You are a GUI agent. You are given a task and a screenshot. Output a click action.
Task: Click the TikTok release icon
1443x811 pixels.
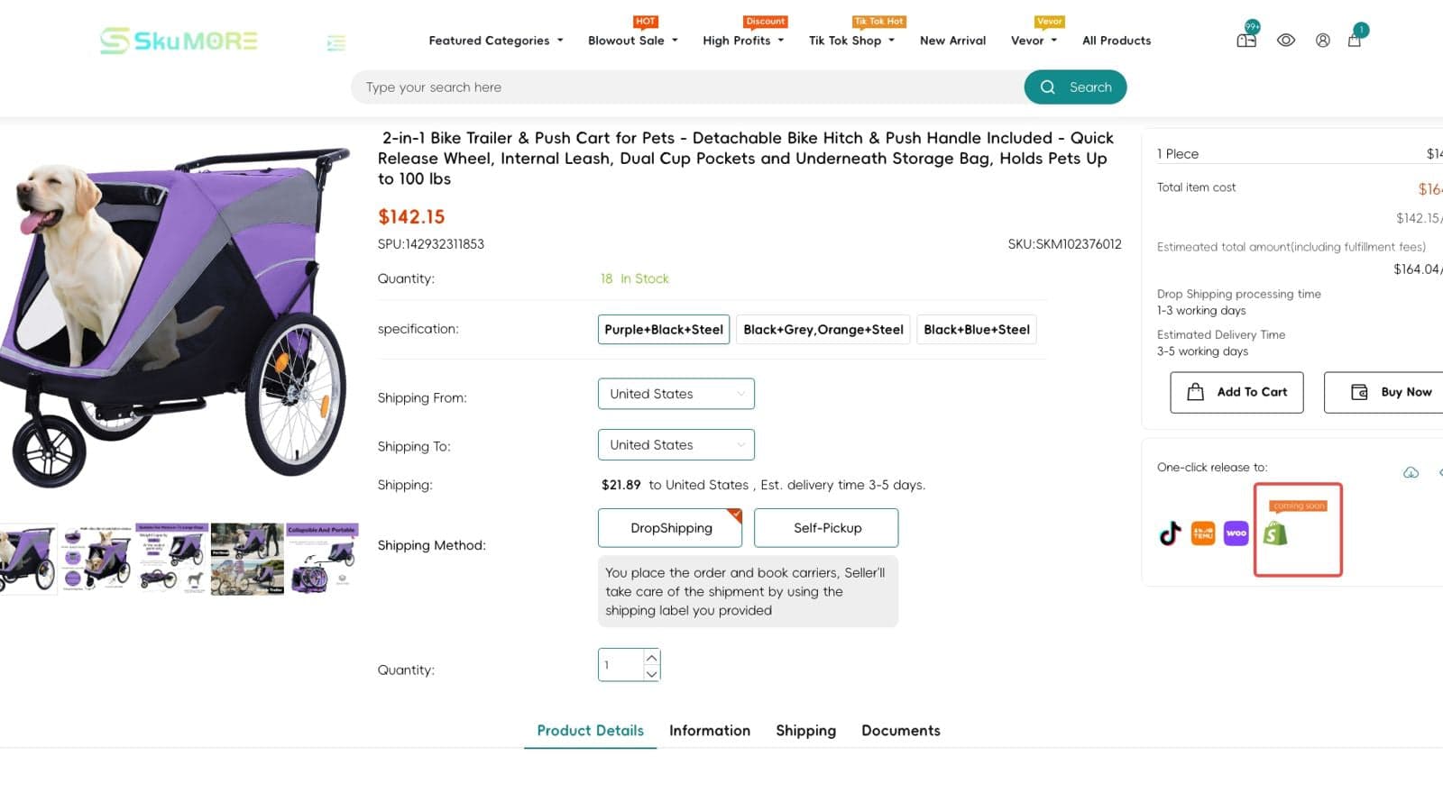[1170, 533]
